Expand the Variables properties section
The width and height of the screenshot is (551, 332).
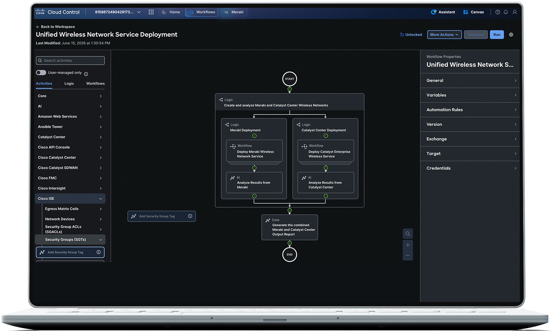point(470,95)
